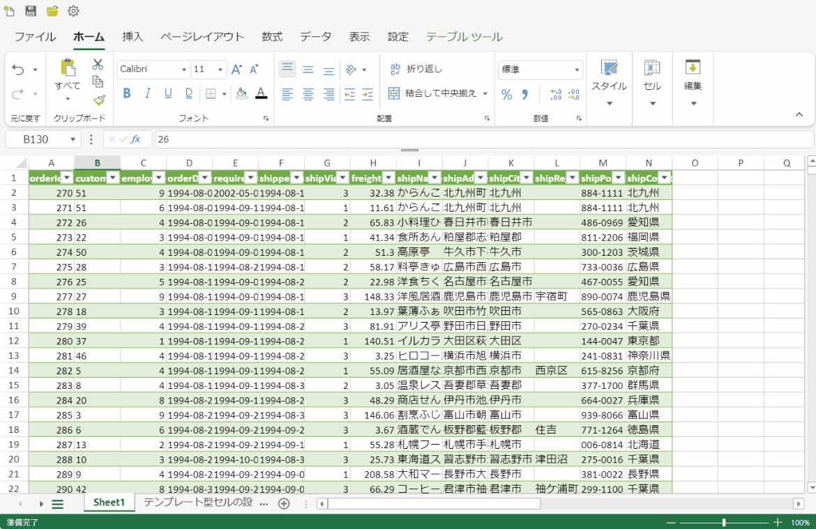Open the freight column filter dropdown

coord(388,178)
